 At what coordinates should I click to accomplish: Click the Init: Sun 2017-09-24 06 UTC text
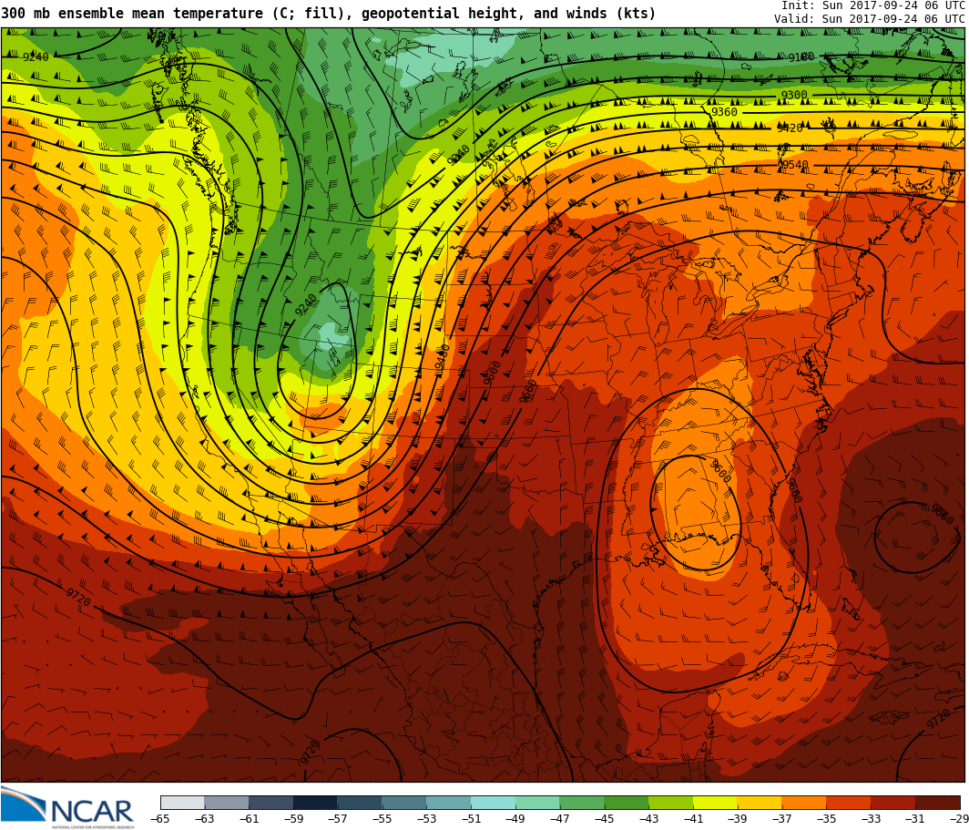873,5
